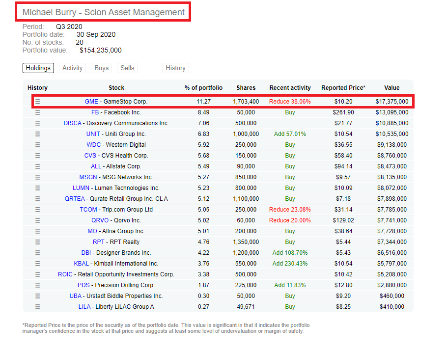Open the KBAL ticker link

tap(81, 264)
